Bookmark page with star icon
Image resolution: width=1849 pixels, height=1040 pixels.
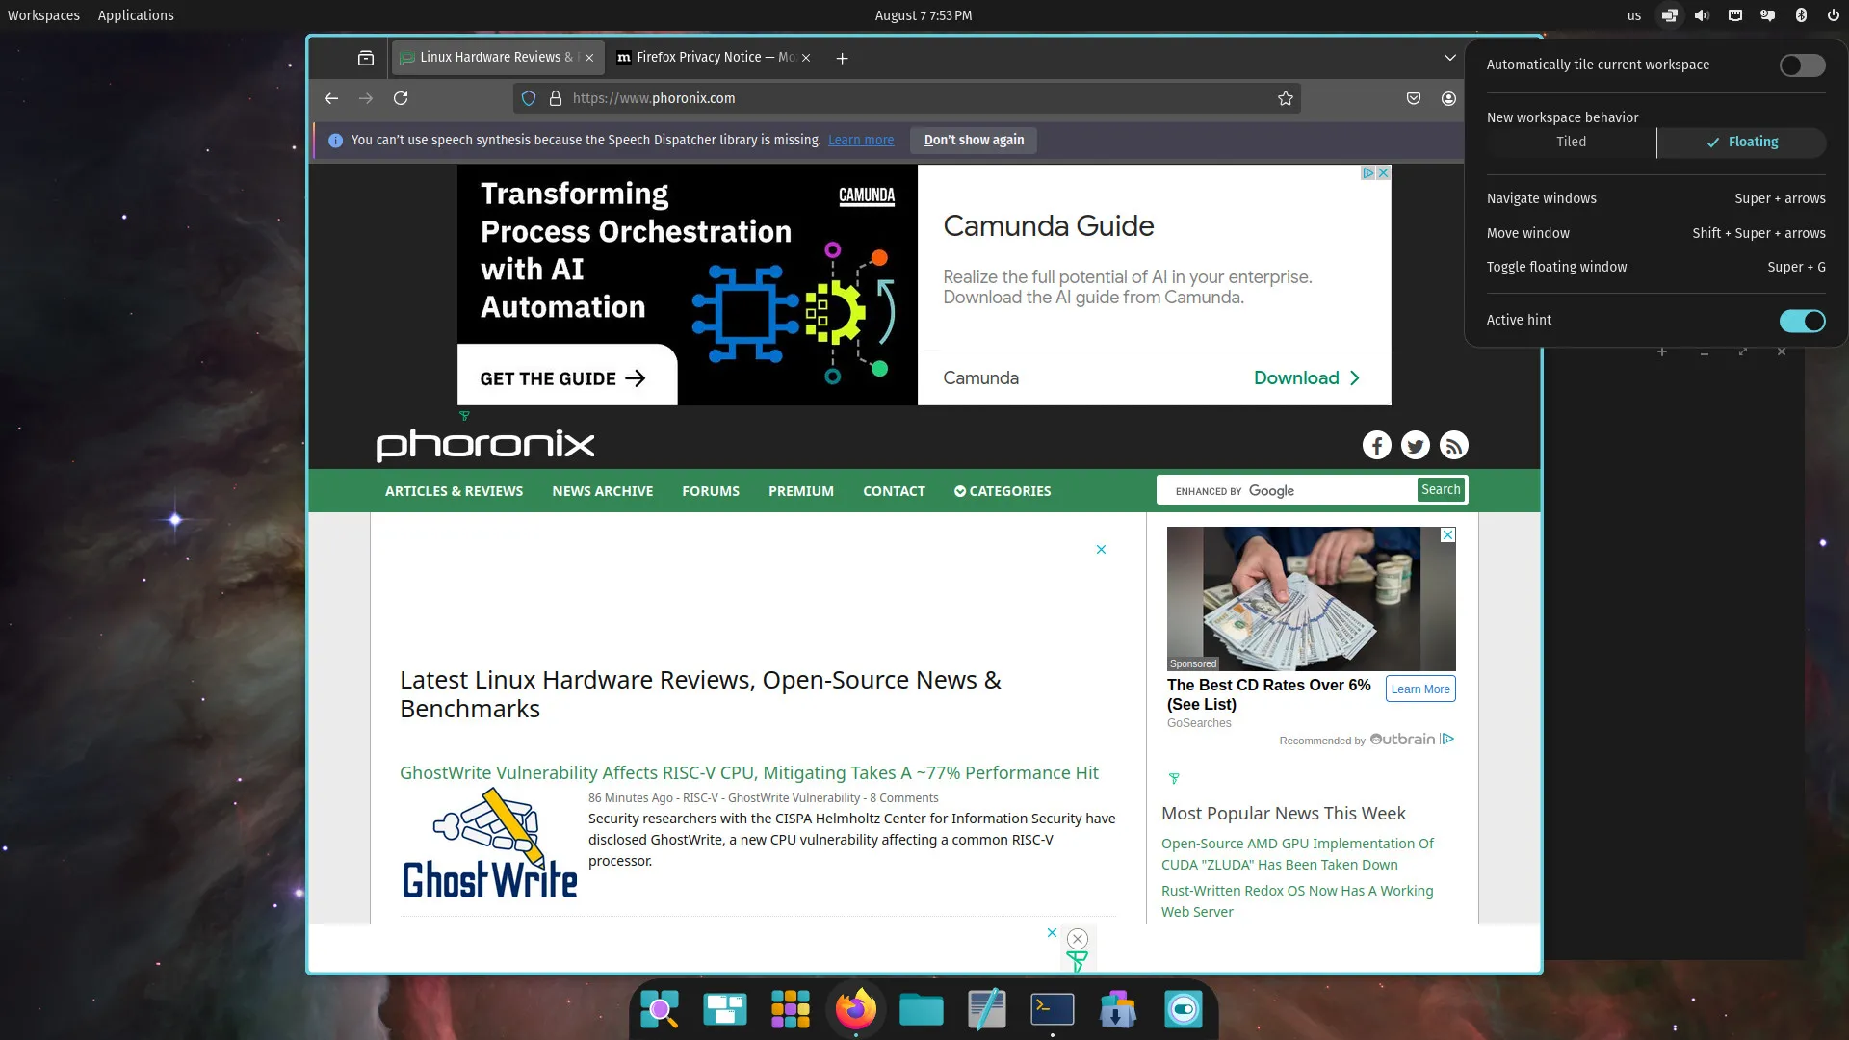pos(1285,98)
